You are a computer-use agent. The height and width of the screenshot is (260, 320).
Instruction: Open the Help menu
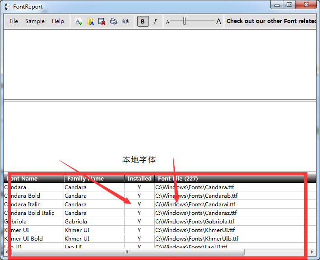point(58,21)
